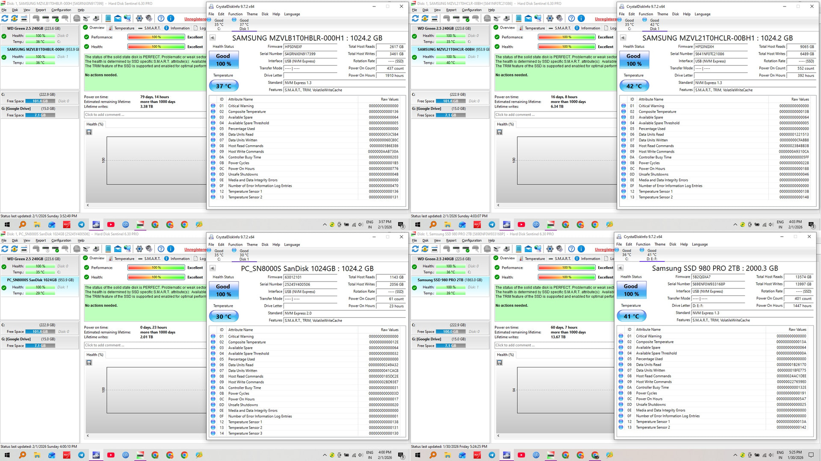Select the Good 42 °C Disk 1 drive selector
The image size is (821, 461).
(654, 24)
